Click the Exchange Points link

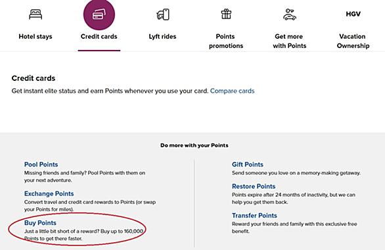(49, 193)
